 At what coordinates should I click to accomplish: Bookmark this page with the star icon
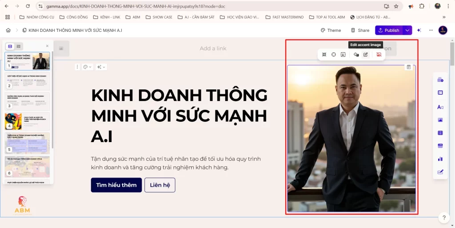[x=396, y=6]
